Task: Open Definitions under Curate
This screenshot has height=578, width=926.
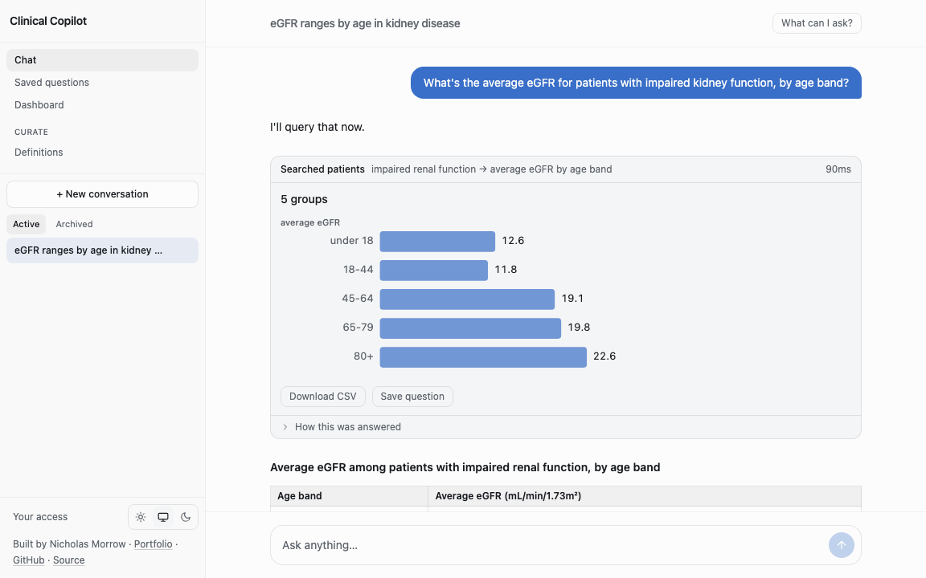Action: pos(102,153)
